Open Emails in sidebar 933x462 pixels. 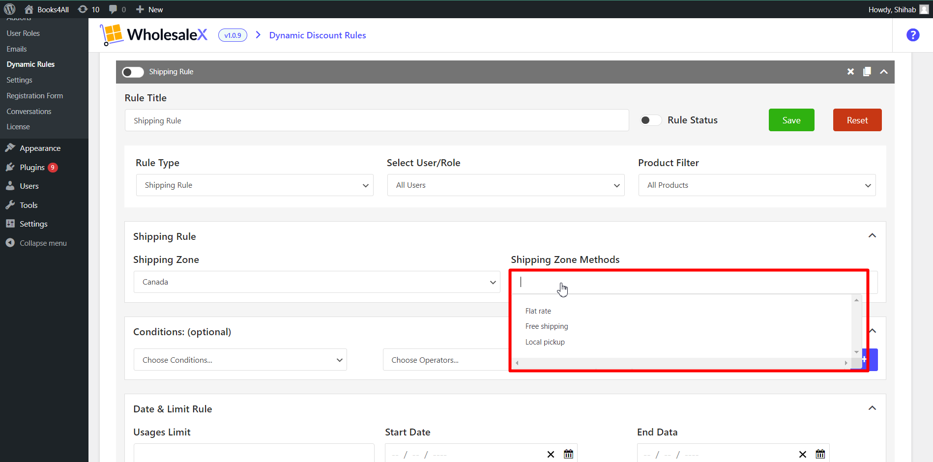(x=17, y=49)
